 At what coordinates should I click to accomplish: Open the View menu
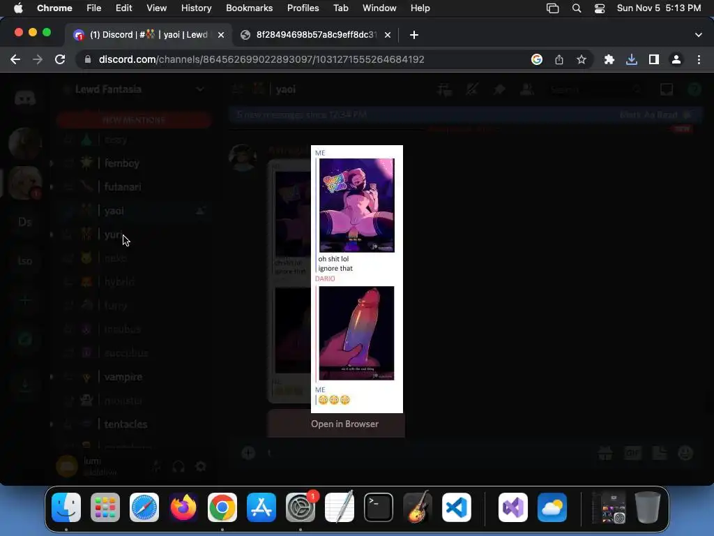tap(157, 8)
